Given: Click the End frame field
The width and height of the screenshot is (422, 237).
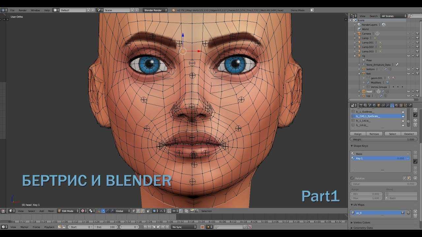Looking at the screenshot, I should click(106, 227).
